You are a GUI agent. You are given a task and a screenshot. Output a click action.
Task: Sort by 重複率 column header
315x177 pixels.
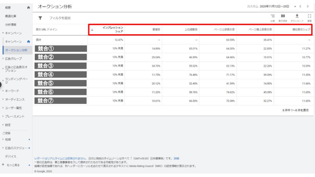[156, 29]
